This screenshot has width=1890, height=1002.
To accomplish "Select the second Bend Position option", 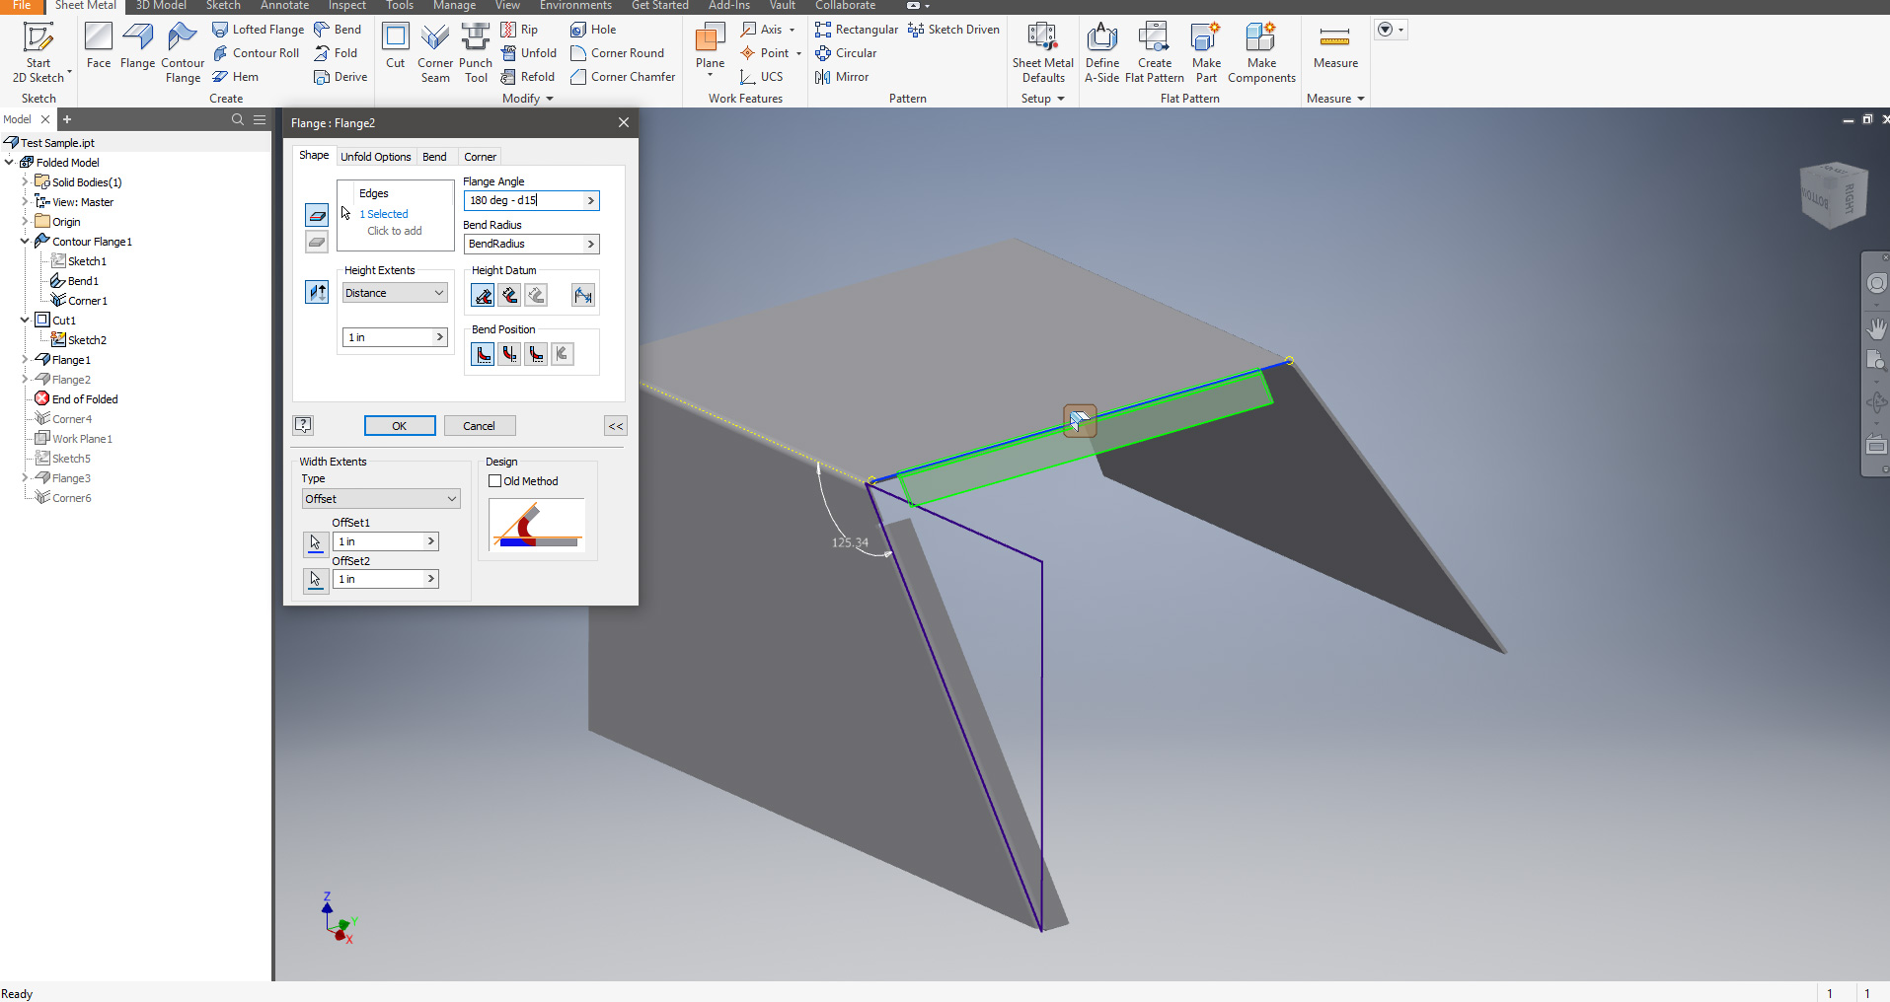I will click(x=509, y=354).
